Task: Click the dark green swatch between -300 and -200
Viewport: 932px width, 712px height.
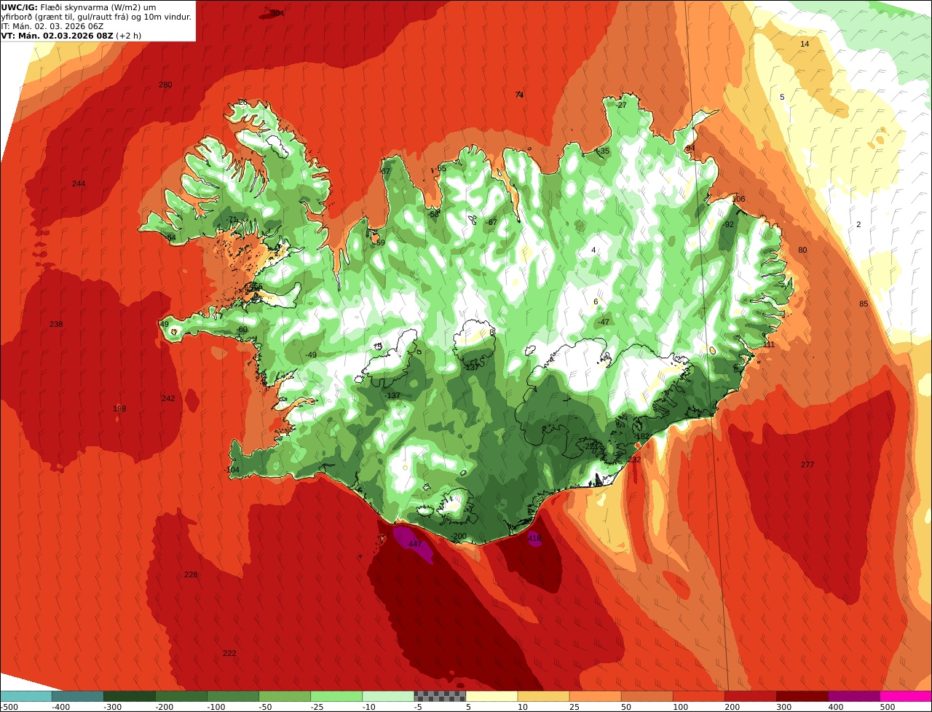Action: (x=130, y=696)
